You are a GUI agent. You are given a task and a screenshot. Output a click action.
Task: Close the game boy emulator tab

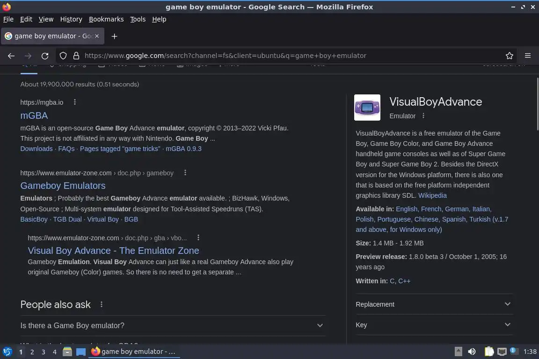tap(97, 36)
